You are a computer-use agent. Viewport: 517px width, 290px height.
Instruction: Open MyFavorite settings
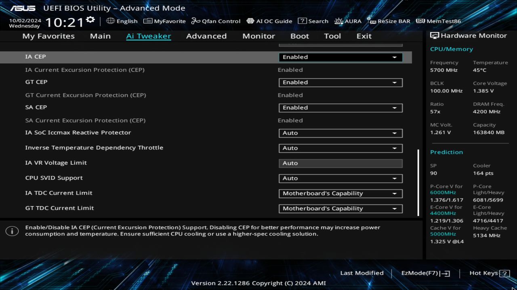click(164, 21)
